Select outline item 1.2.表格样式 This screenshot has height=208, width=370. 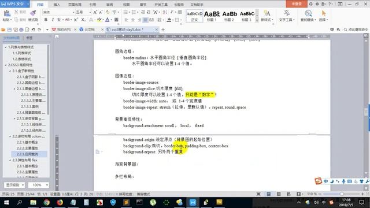click(22, 59)
